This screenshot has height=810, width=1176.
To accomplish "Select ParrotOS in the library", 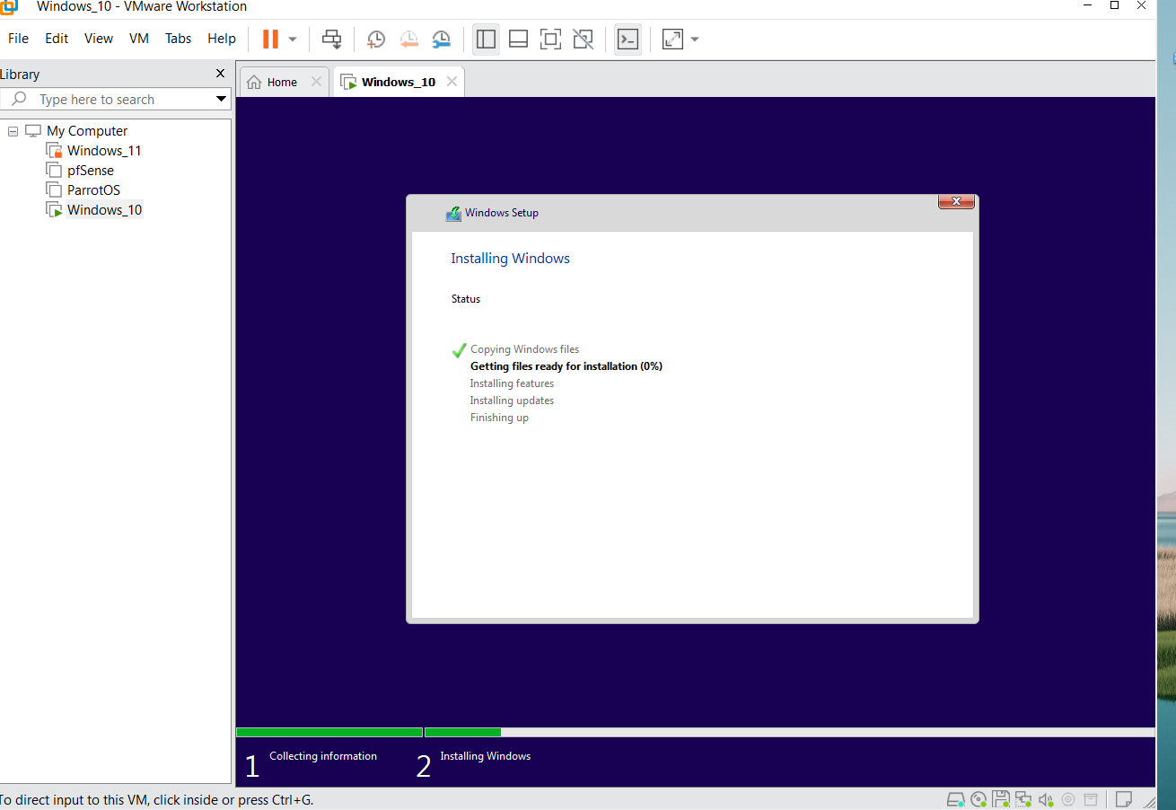I will (x=93, y=190).
